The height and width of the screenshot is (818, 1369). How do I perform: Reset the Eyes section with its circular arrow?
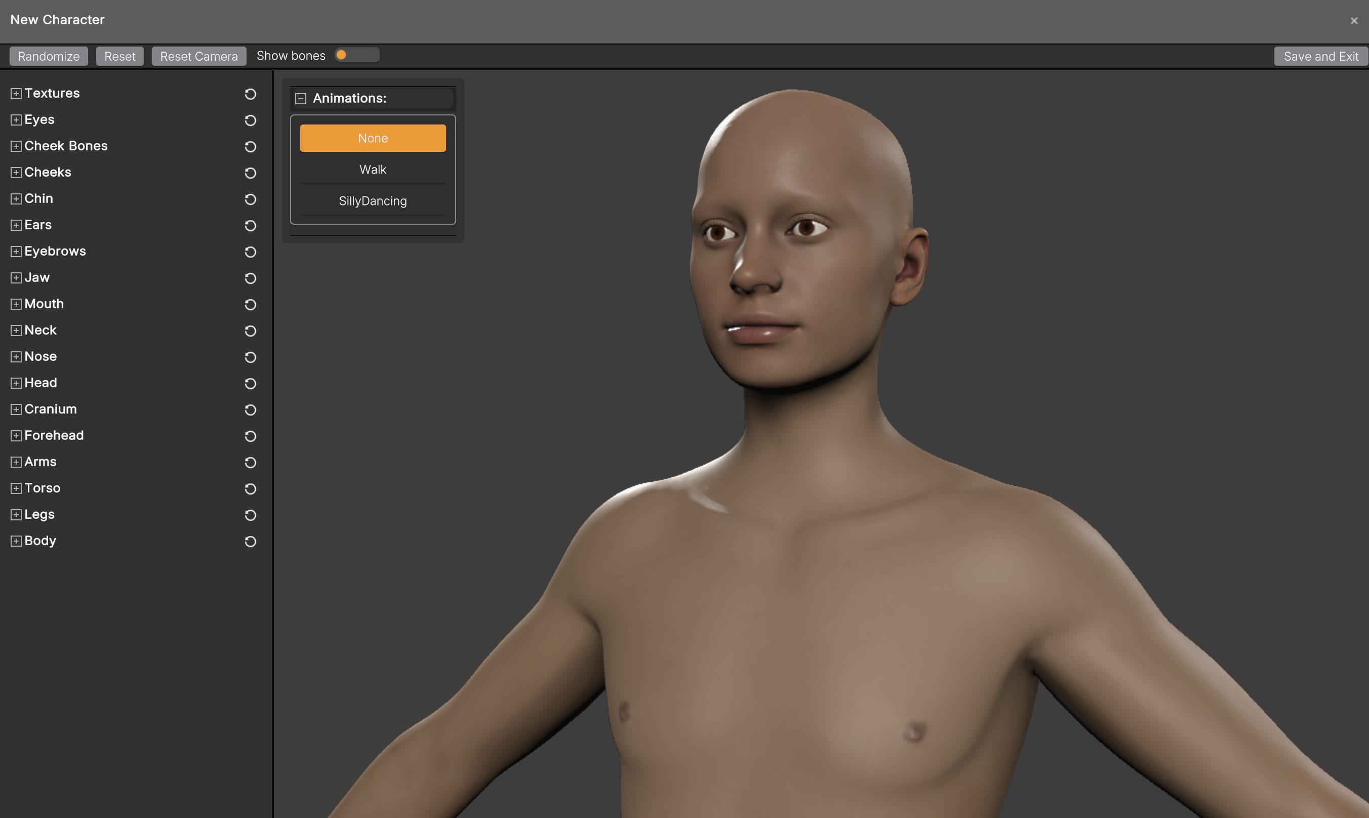tap(250, 120)
